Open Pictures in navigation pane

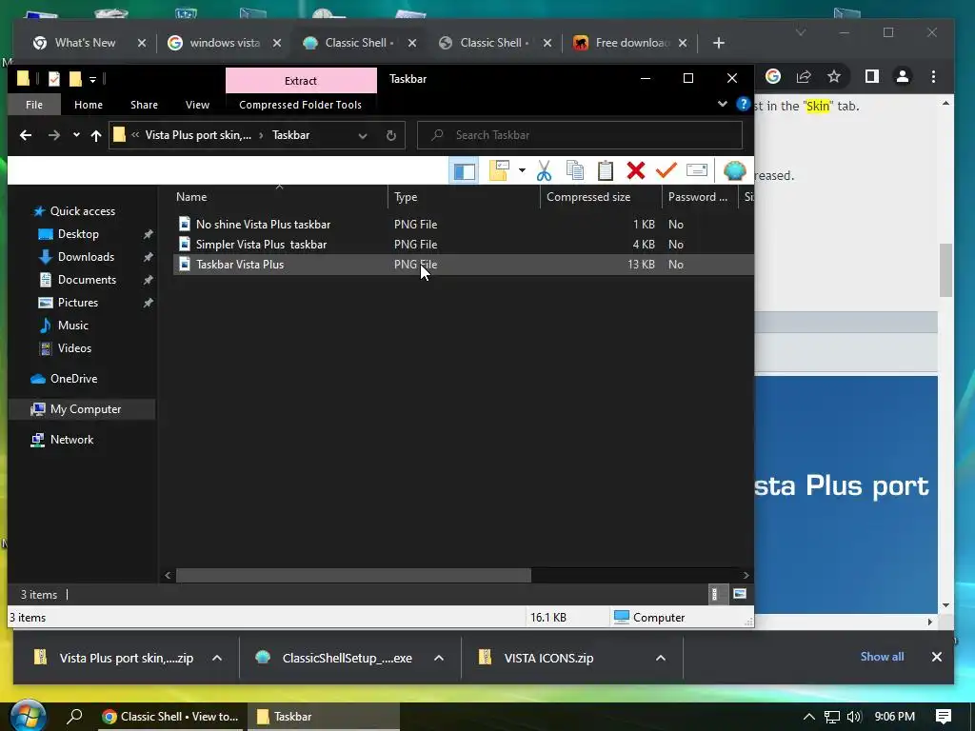pos(77,303)
